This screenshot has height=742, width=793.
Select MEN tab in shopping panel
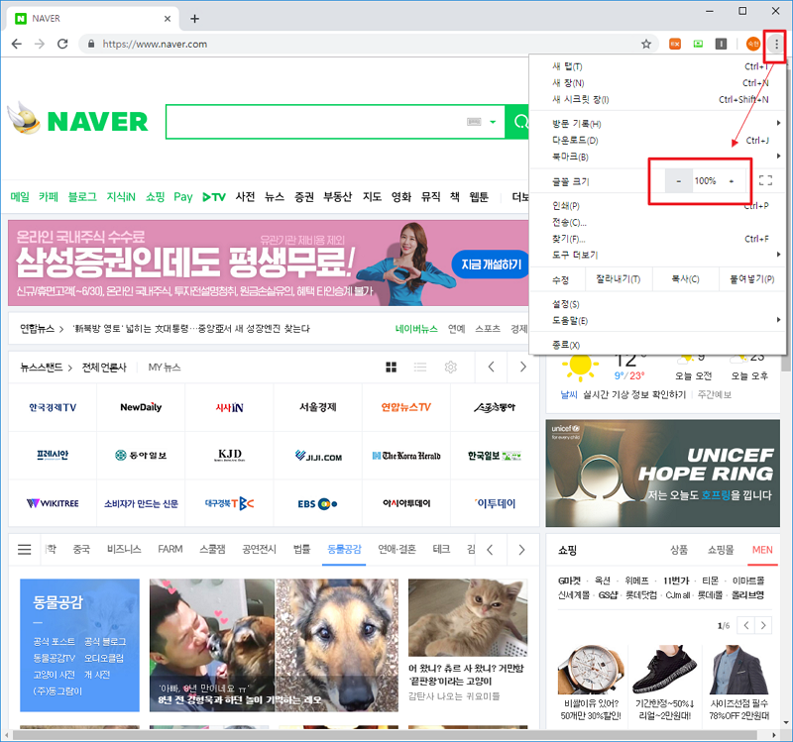(x=762, y=550)
